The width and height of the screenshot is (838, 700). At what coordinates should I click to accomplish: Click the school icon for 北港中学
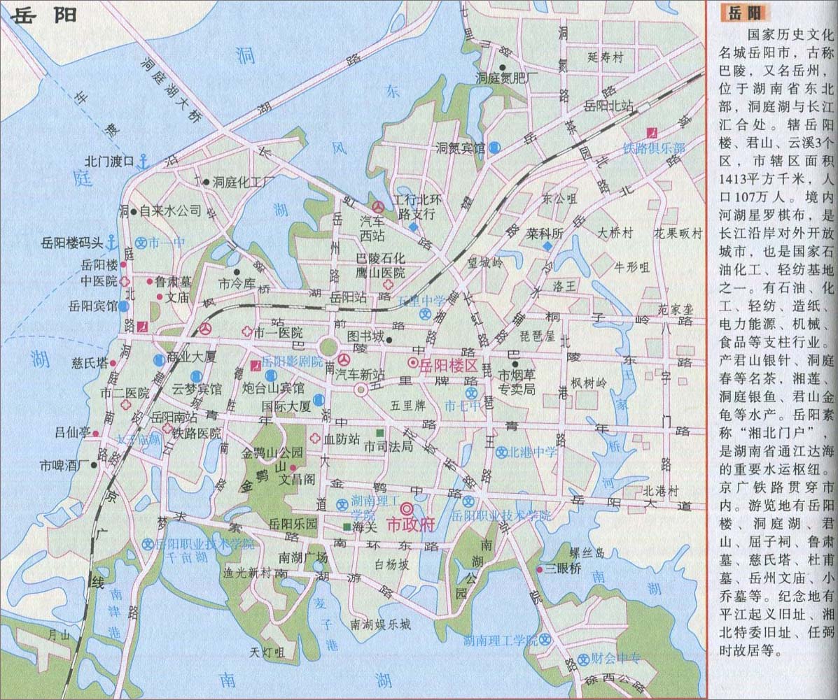[501, 452]
